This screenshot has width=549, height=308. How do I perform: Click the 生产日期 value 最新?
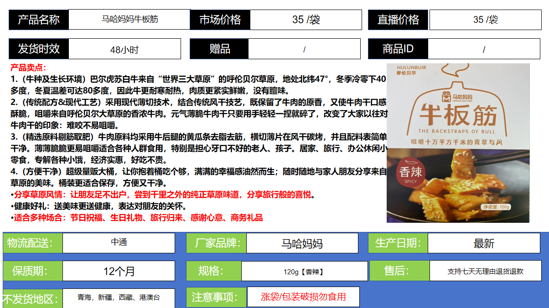point(484,243)
